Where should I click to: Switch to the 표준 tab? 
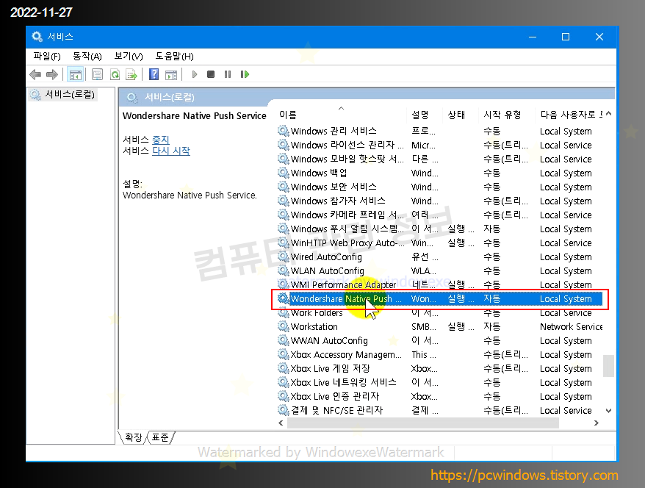point(160,437)
